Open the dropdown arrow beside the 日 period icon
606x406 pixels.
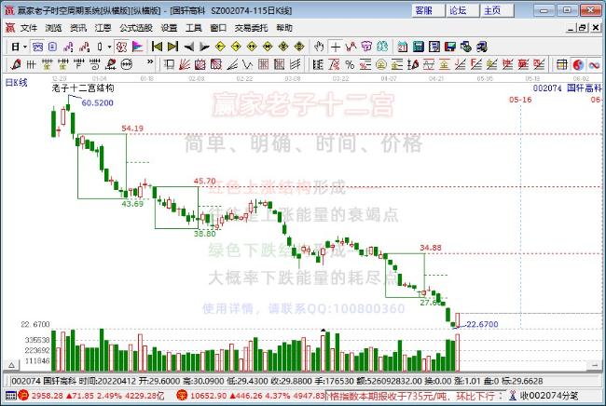(x=25, y=47)
